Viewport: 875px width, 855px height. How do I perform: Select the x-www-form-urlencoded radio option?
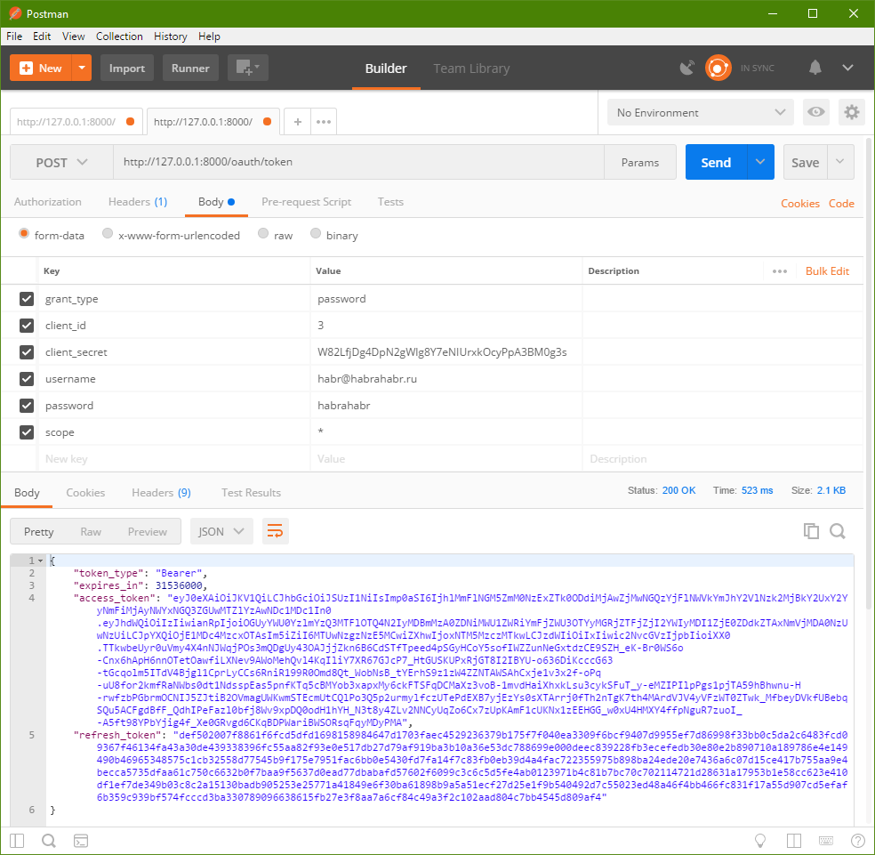(x=108, y=233)
